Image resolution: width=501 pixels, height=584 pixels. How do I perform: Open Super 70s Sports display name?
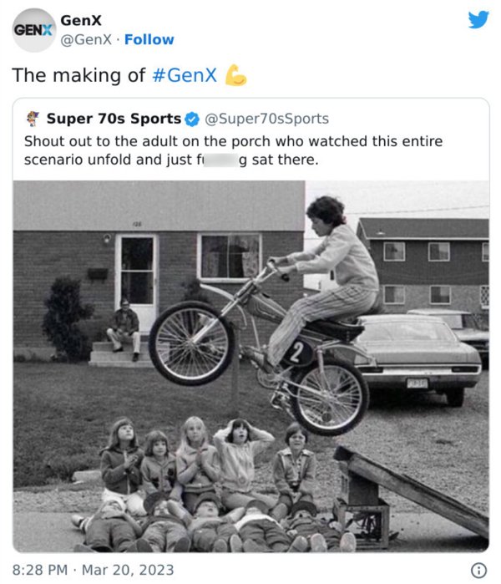tap(114, 119)
